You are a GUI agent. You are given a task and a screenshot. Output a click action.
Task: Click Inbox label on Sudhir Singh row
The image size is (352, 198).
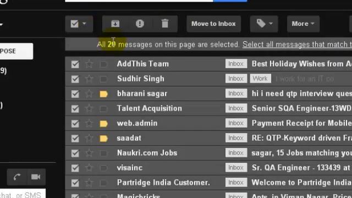pyautogui.click(x=236, y=79)
